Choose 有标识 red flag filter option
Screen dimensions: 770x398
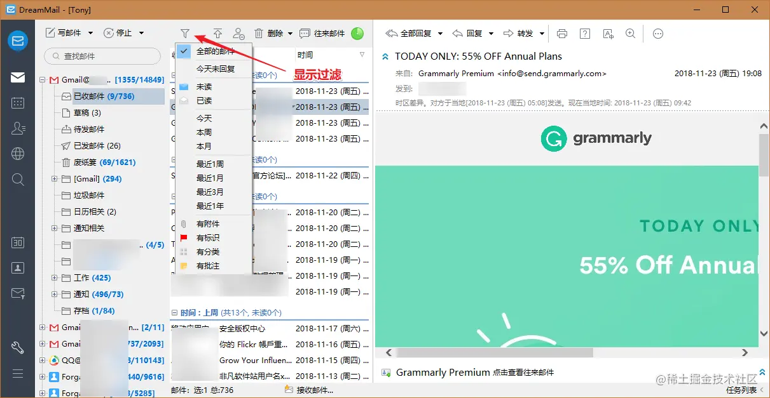(x=214, y=238)
